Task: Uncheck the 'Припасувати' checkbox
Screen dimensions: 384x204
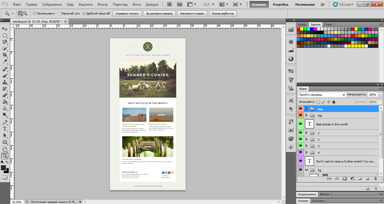Action: tap(35, 14)
